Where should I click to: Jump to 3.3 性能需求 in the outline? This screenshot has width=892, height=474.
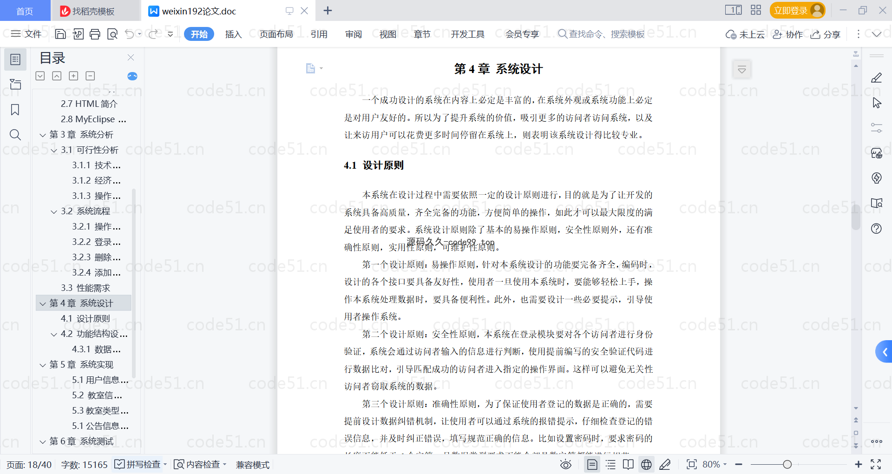coord(85,288)
